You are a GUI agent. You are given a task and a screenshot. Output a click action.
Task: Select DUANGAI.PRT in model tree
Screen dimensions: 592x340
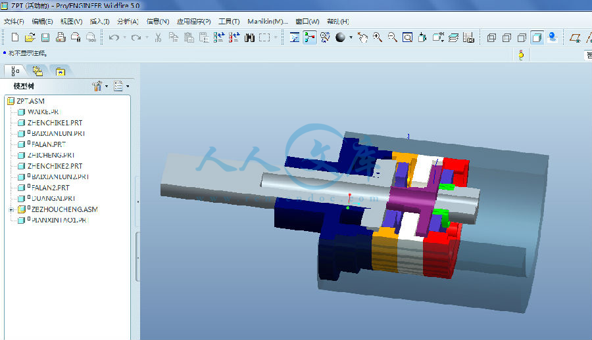pos(53,199)
